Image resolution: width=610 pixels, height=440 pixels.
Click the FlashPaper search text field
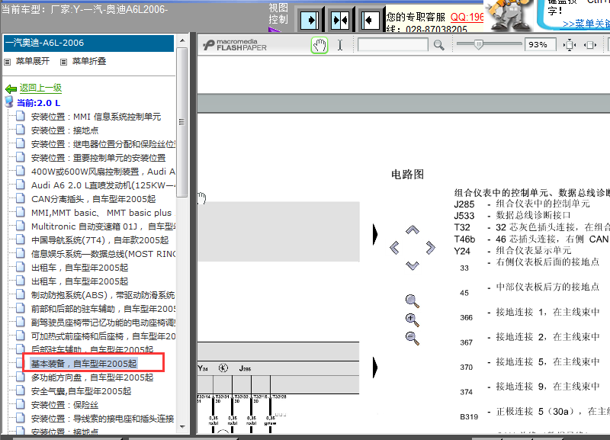pos(393,45)
